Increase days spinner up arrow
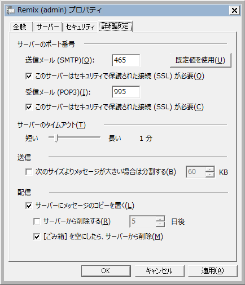The width and height of the screenshot is (245, 285). (x=160, y=219)
